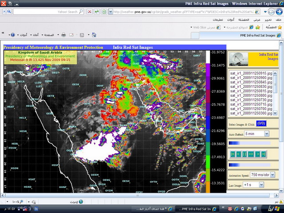Open the المفضلة (Favorites) menu in the menu bar
Screen dimensions: 284x213
pyautogui.click(x=244, y=20)
